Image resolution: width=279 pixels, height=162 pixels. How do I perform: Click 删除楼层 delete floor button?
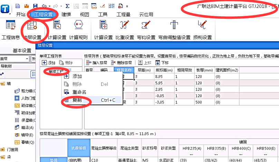tap(121, 63)
